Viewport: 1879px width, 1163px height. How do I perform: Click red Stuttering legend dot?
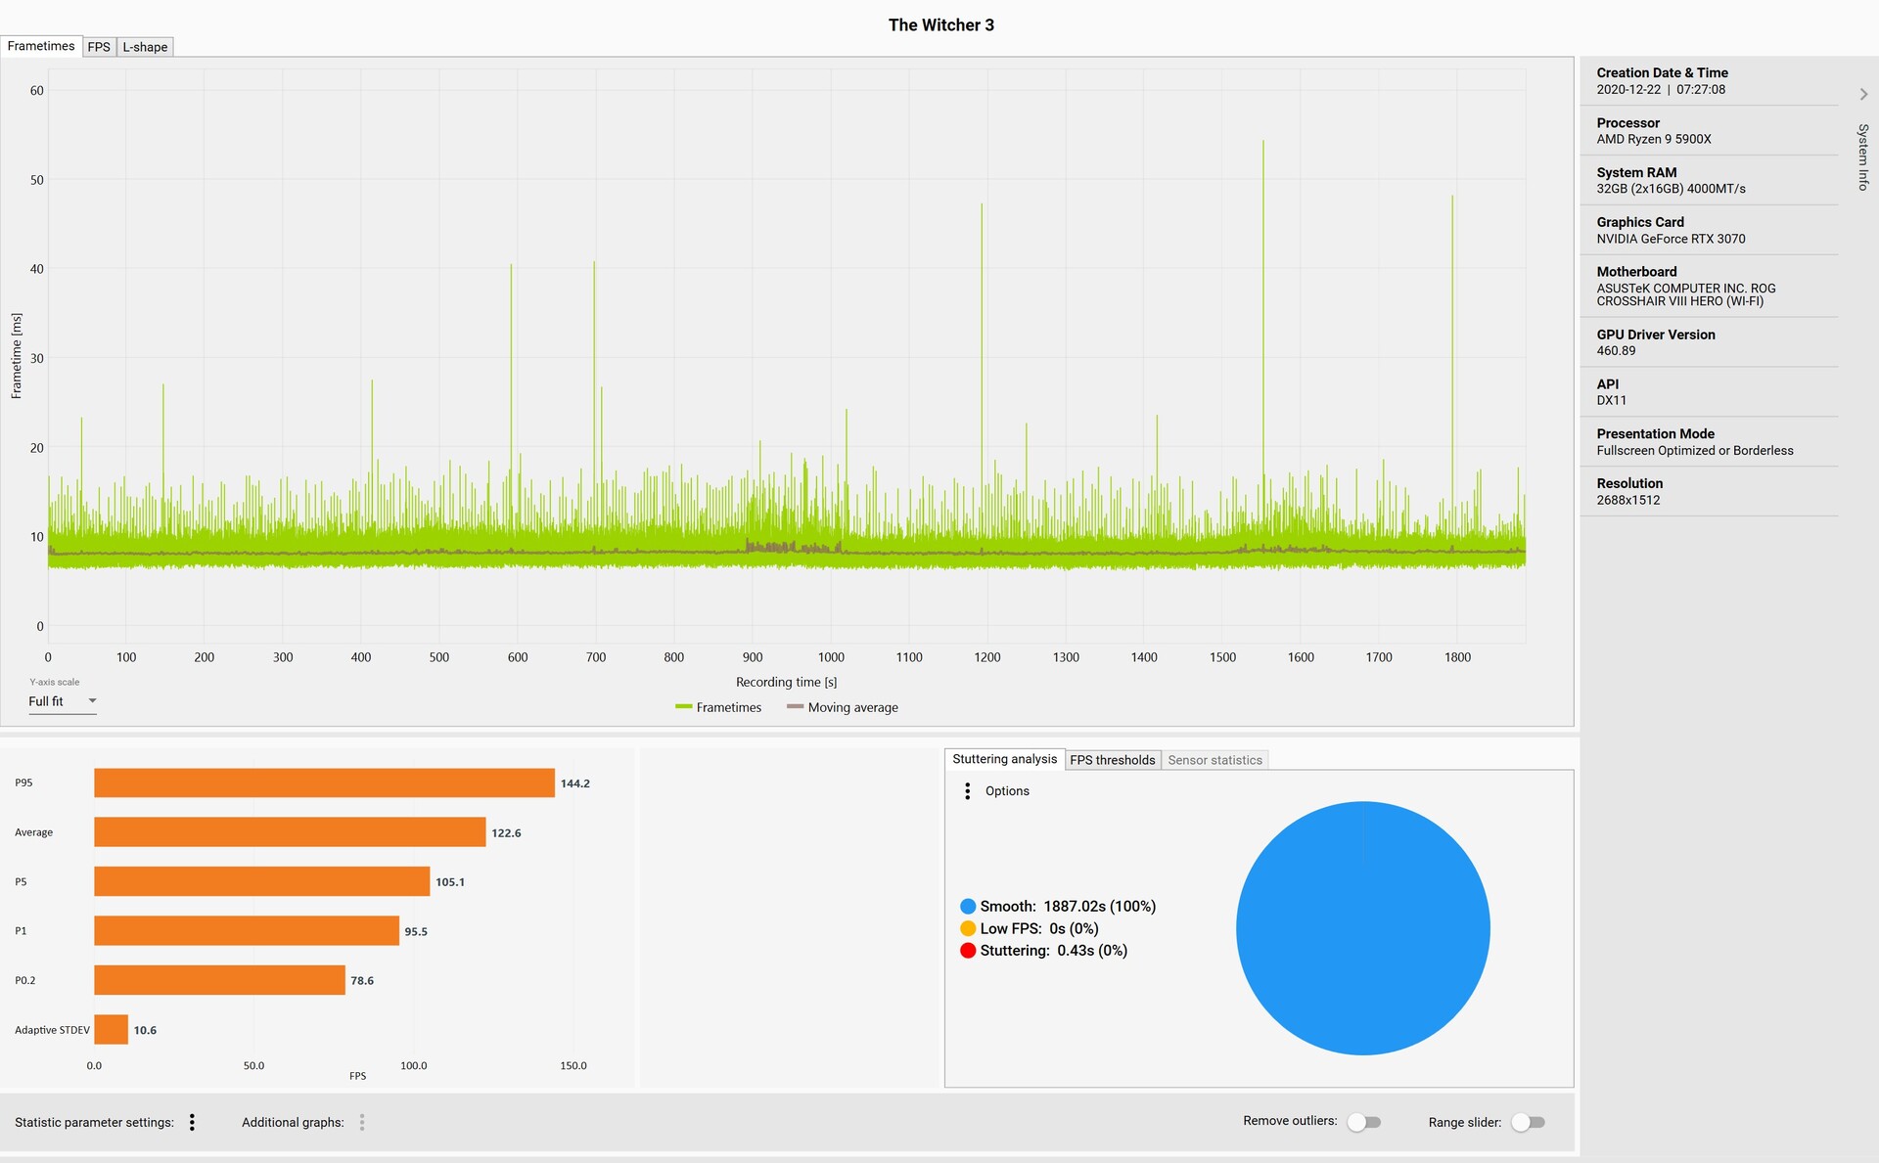[968, 950]
